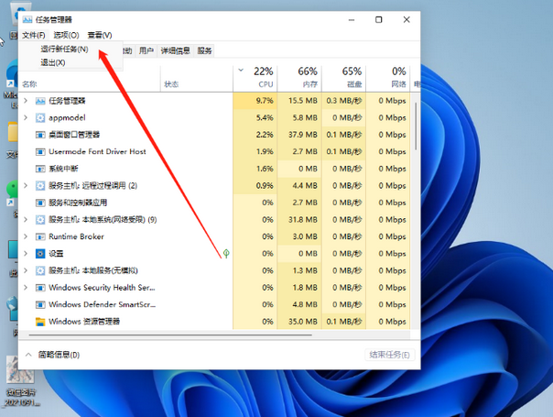Click the 设置 process gear icon
Viewport: 553px width, 417px height.
pos(40,254)
